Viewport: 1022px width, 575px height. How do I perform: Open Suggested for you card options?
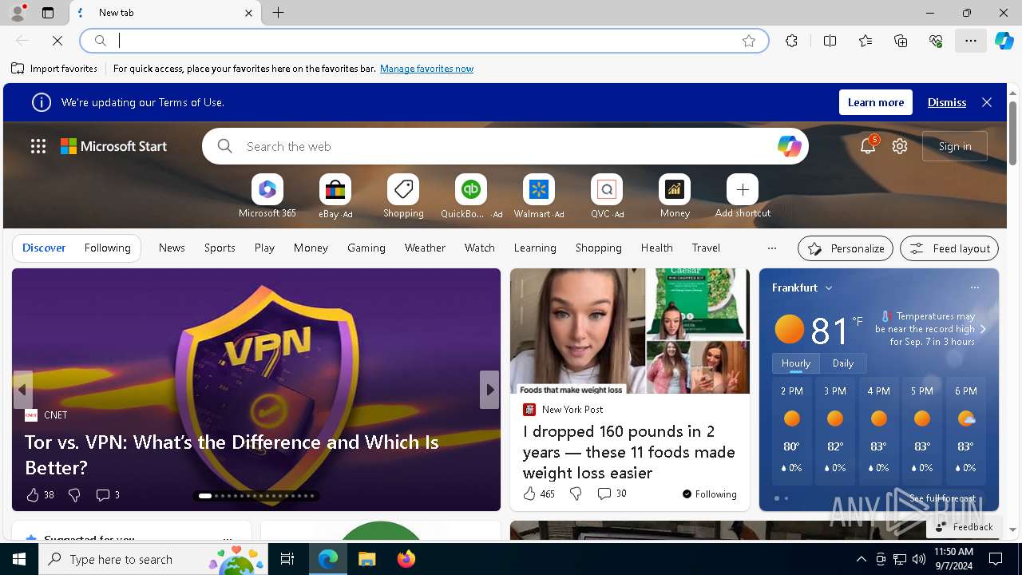(x=228, y=539)
